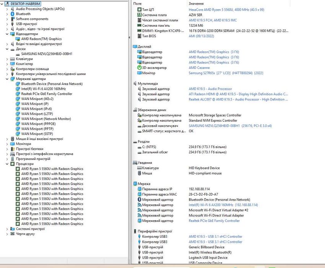Screen dimensions: 325x268
Task: Open the Realtek PCIe GbE link in Мережа
Action: [214, 221]
